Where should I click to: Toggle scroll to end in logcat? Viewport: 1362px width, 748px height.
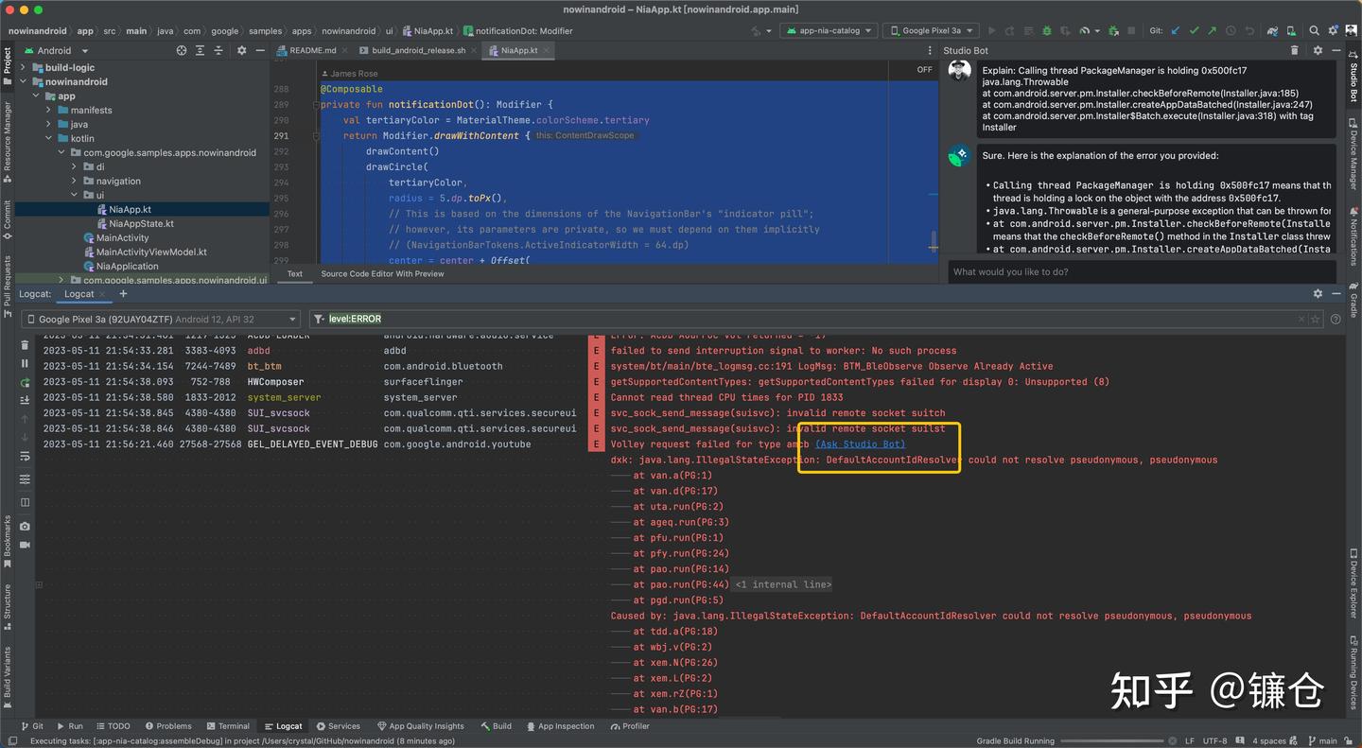point(26,400)
